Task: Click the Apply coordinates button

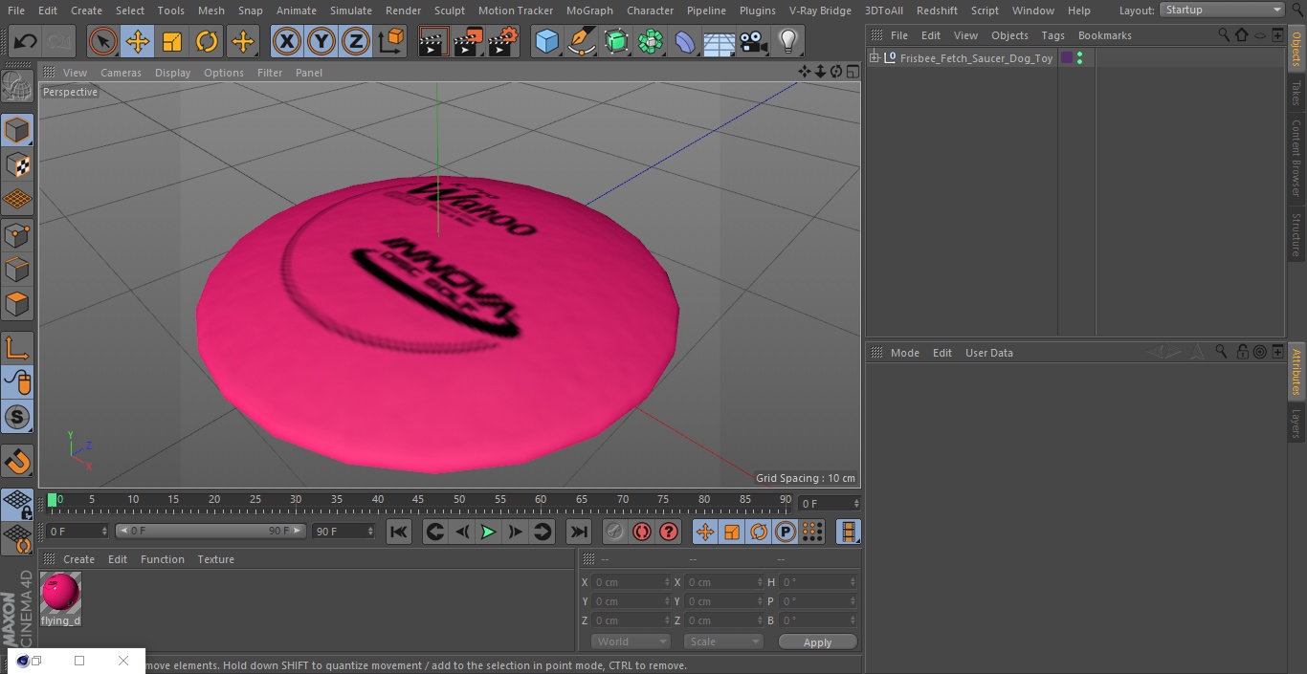Action: pyautogui.click(x=817, y=642)
